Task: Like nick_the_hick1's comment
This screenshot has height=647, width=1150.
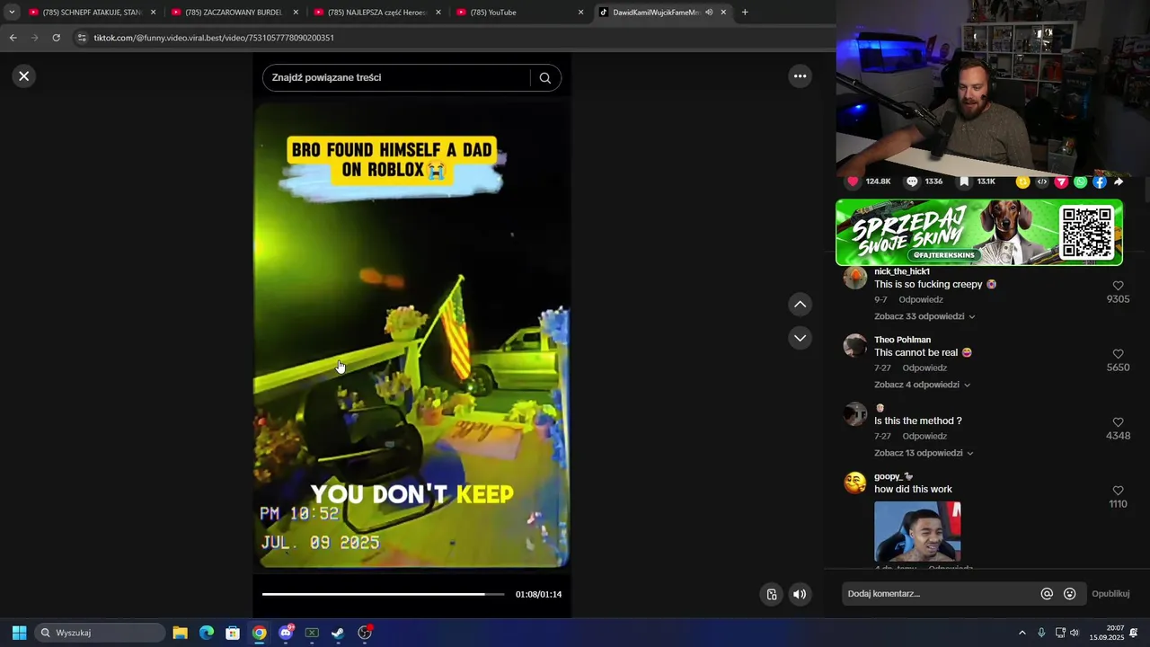Action: [1118, 286]
